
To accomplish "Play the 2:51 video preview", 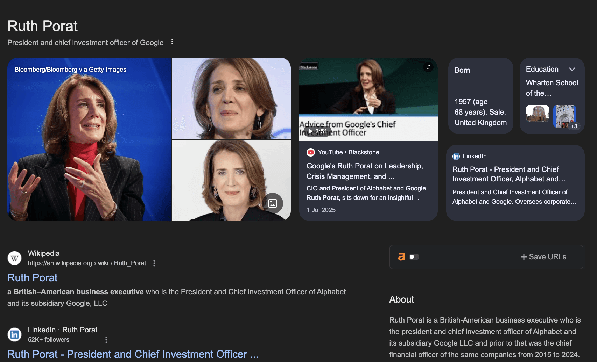I will (318, 131).
